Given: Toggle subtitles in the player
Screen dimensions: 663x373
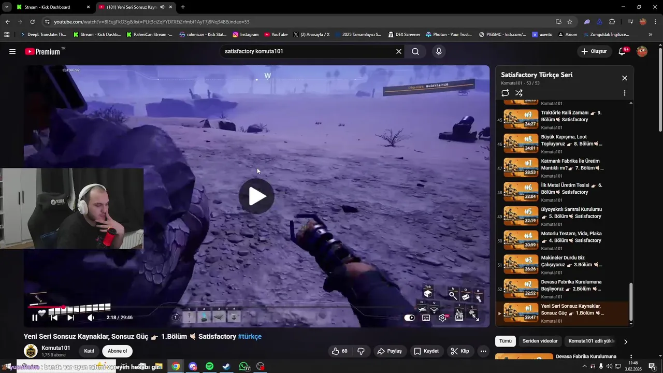Looking at the screenshot, I should pyautogui.click(x=426, y=318).
